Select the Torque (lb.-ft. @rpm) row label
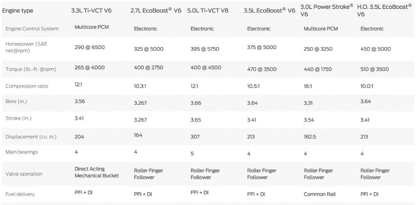416x205 pixels. coord(31,69)
